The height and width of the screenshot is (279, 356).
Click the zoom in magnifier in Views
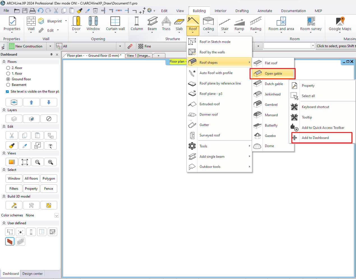(x=50, y=162)
